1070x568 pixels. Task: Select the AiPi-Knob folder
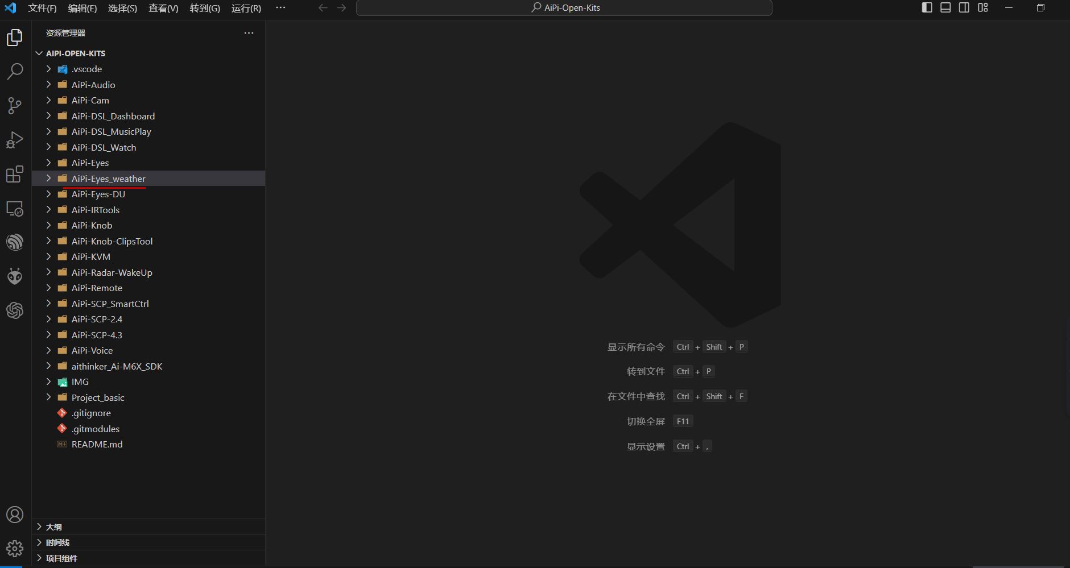[148, 225]
